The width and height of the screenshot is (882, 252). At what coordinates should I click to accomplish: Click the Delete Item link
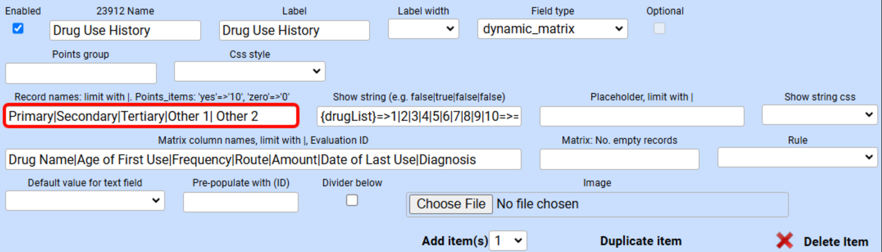(x=836, y=242)
